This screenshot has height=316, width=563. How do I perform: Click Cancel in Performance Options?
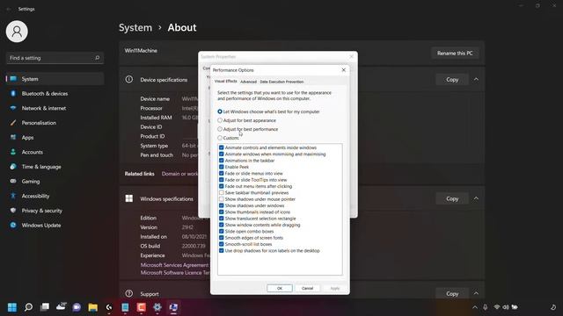coord(307,289)
